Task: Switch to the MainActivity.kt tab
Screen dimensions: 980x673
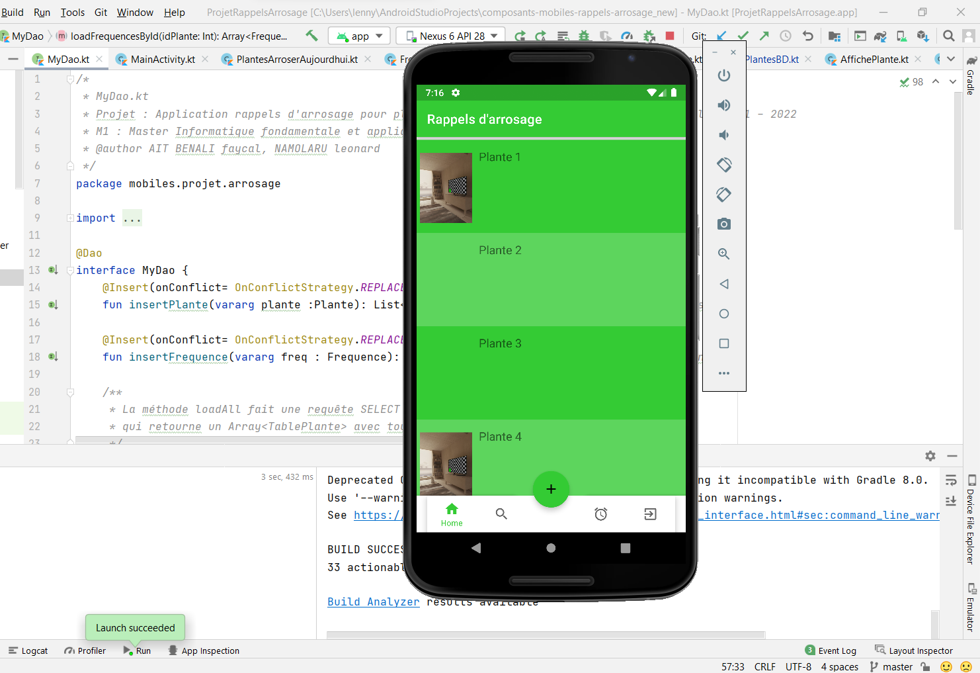Action: pos(162,60)
